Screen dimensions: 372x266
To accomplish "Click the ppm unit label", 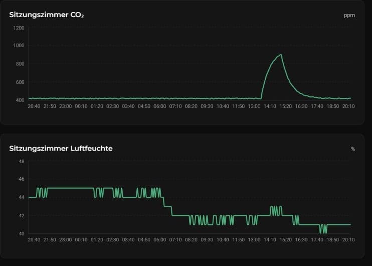I will (349, 16).
